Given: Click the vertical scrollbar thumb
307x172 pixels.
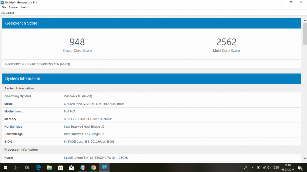Looking at the screenshot, I should pyautogui.click(x=305, y=34).
